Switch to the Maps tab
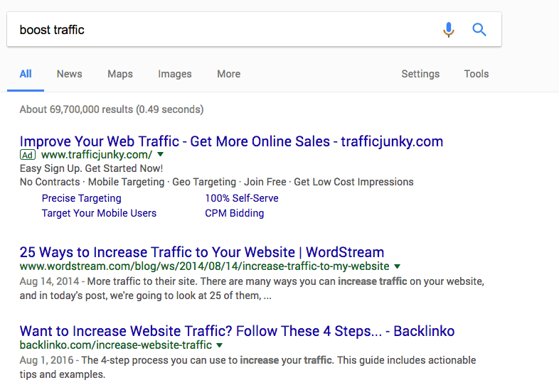Viewport: 559px width, 390px height. (120, 74)
